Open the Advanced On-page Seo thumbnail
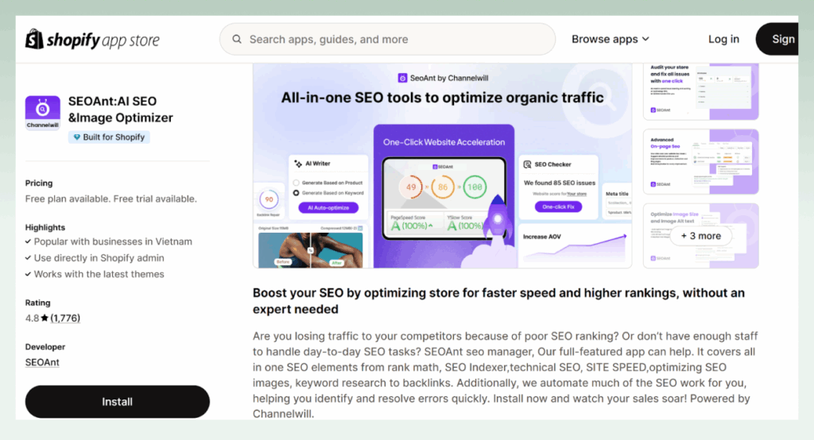 pyautogui.click(x=701, y=161)
